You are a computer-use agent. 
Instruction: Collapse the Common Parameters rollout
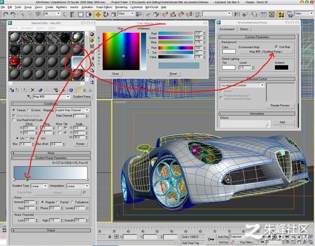257,37
